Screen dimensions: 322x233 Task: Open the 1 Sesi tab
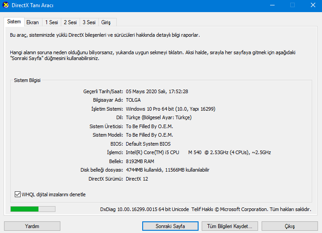point(51,22)
